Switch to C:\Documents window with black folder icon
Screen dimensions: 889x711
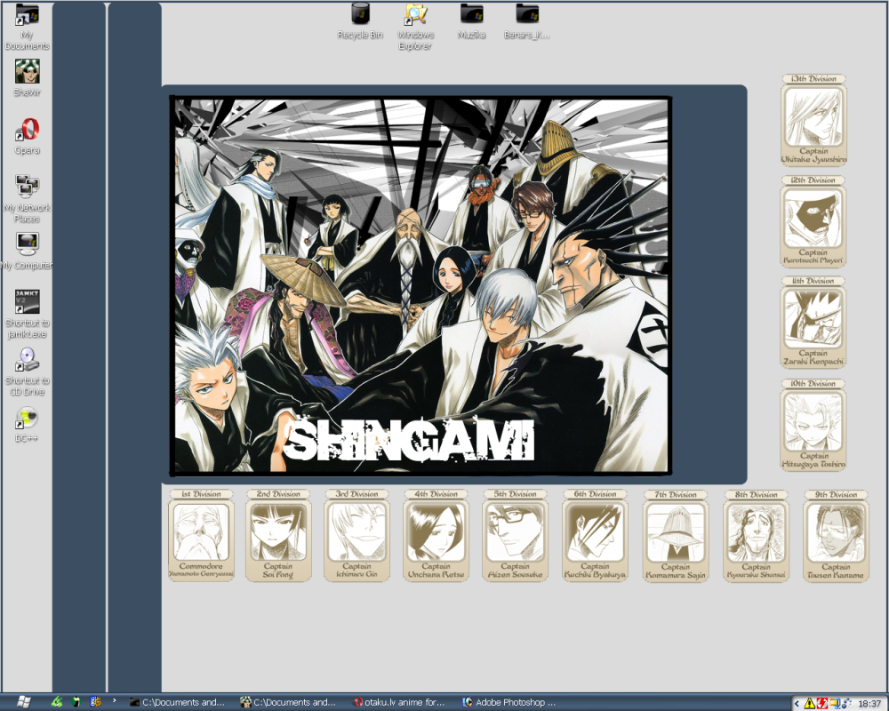(177, 702)
